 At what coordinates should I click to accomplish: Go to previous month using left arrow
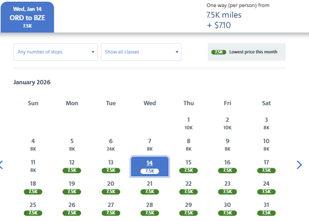(2, 165)
